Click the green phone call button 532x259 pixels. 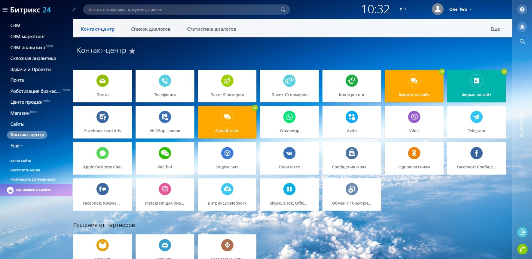coord(522,250)
